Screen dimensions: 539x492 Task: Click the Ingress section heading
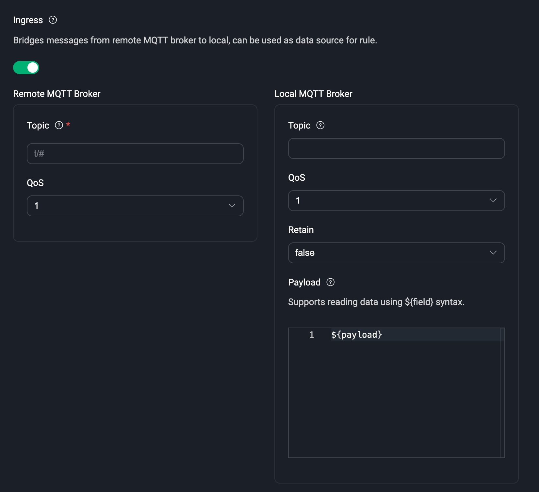click(28, 20)
